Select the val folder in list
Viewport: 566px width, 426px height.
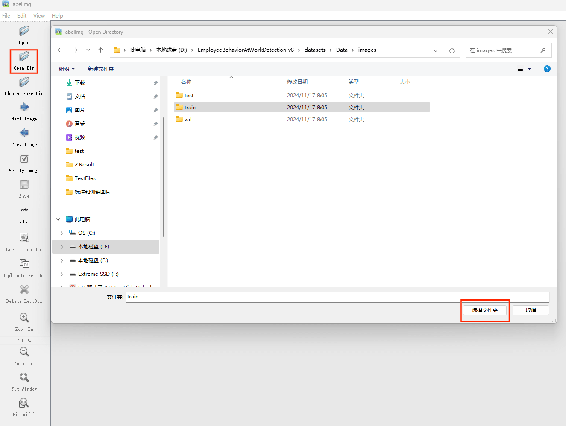[x=188, y=120]
